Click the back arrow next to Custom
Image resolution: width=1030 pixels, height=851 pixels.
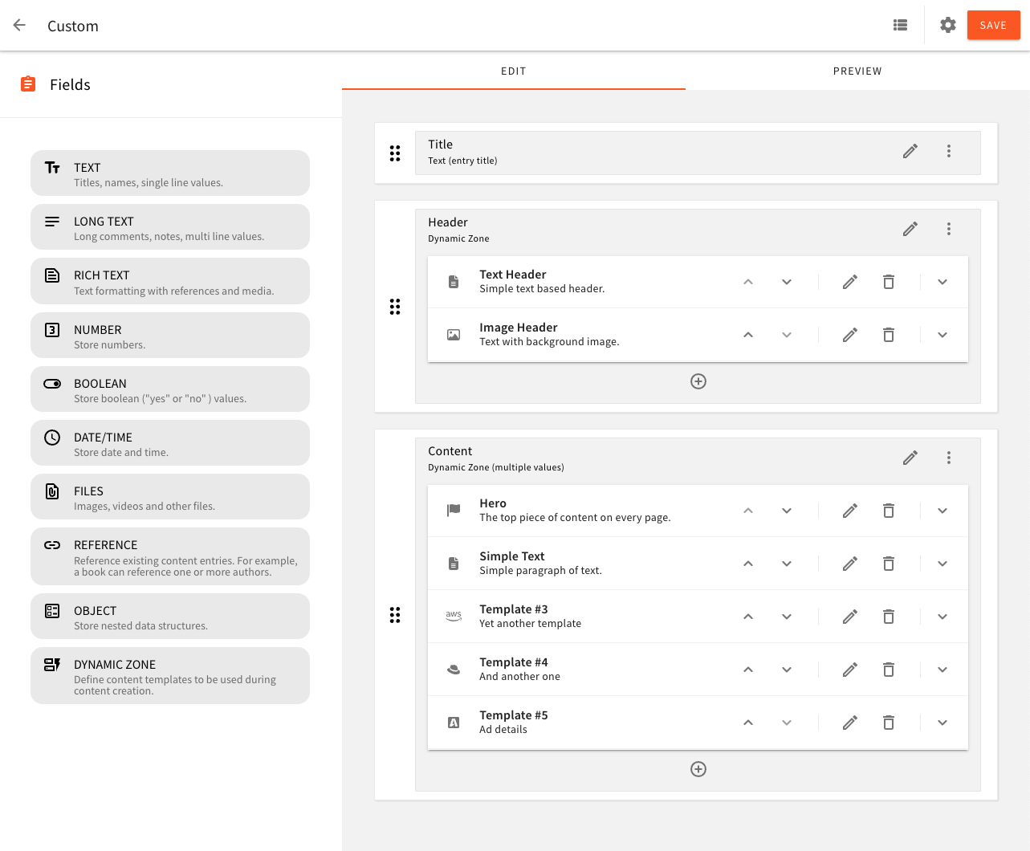click(20, 26)
